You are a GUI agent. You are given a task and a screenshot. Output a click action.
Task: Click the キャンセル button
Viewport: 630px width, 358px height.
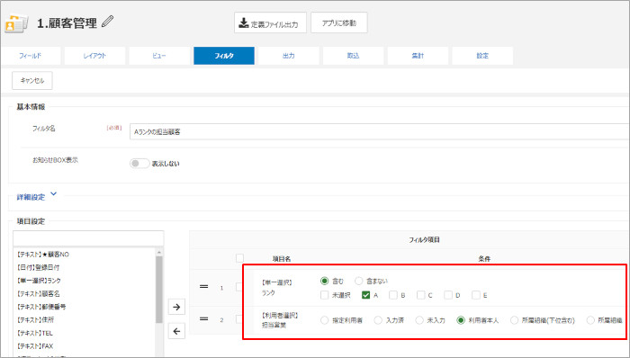click(x=32, y=81)
